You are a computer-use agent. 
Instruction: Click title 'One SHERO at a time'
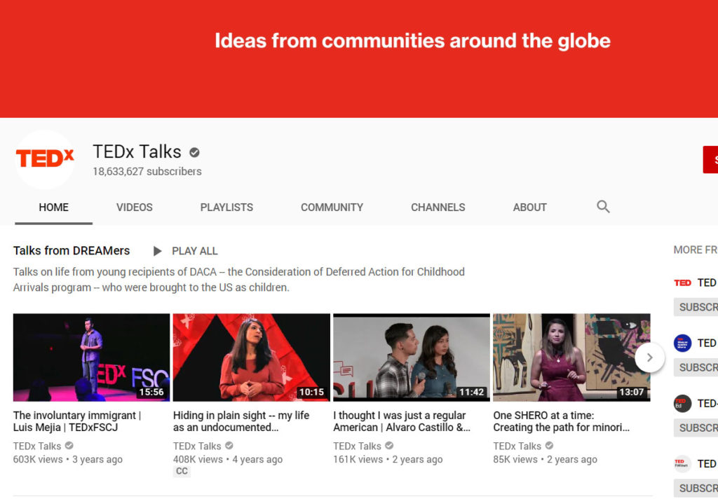(562, 421)
